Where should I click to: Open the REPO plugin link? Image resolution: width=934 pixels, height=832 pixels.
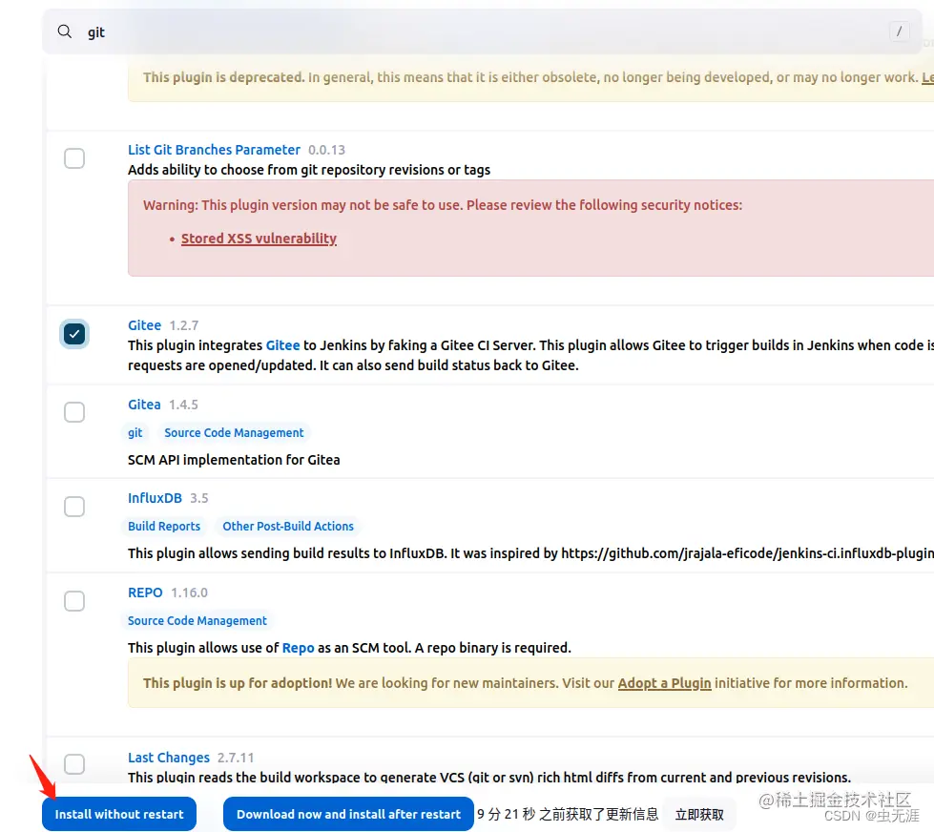145,593
